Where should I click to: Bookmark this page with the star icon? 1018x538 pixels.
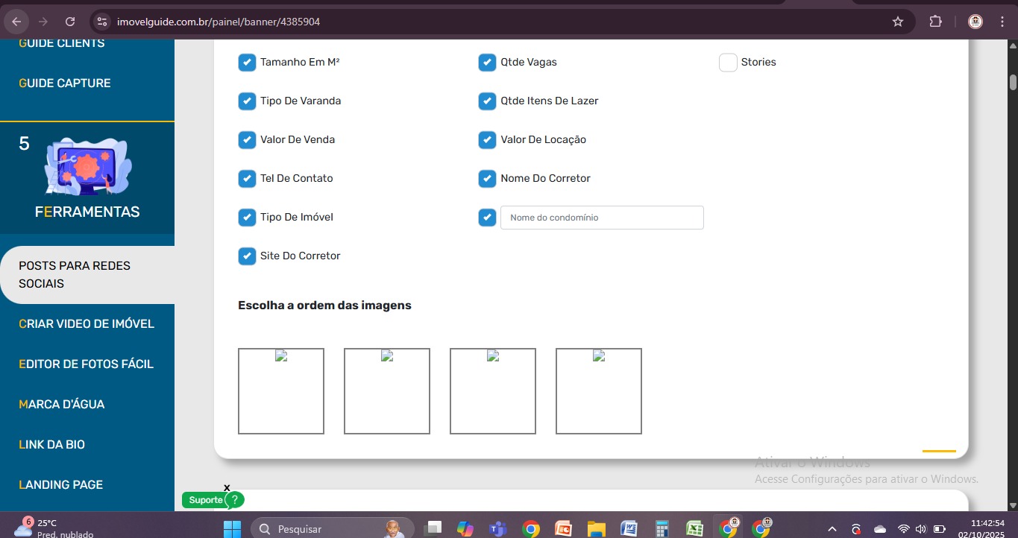click(898, 22)
